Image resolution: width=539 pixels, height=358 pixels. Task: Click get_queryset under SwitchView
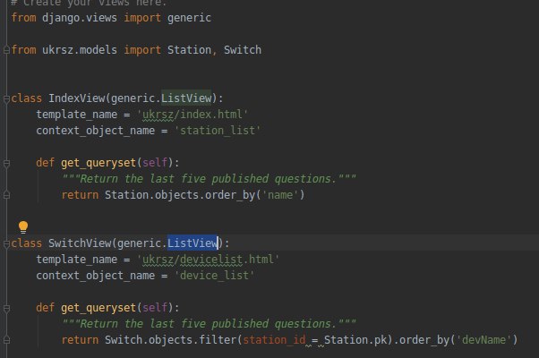click(98, 308)
